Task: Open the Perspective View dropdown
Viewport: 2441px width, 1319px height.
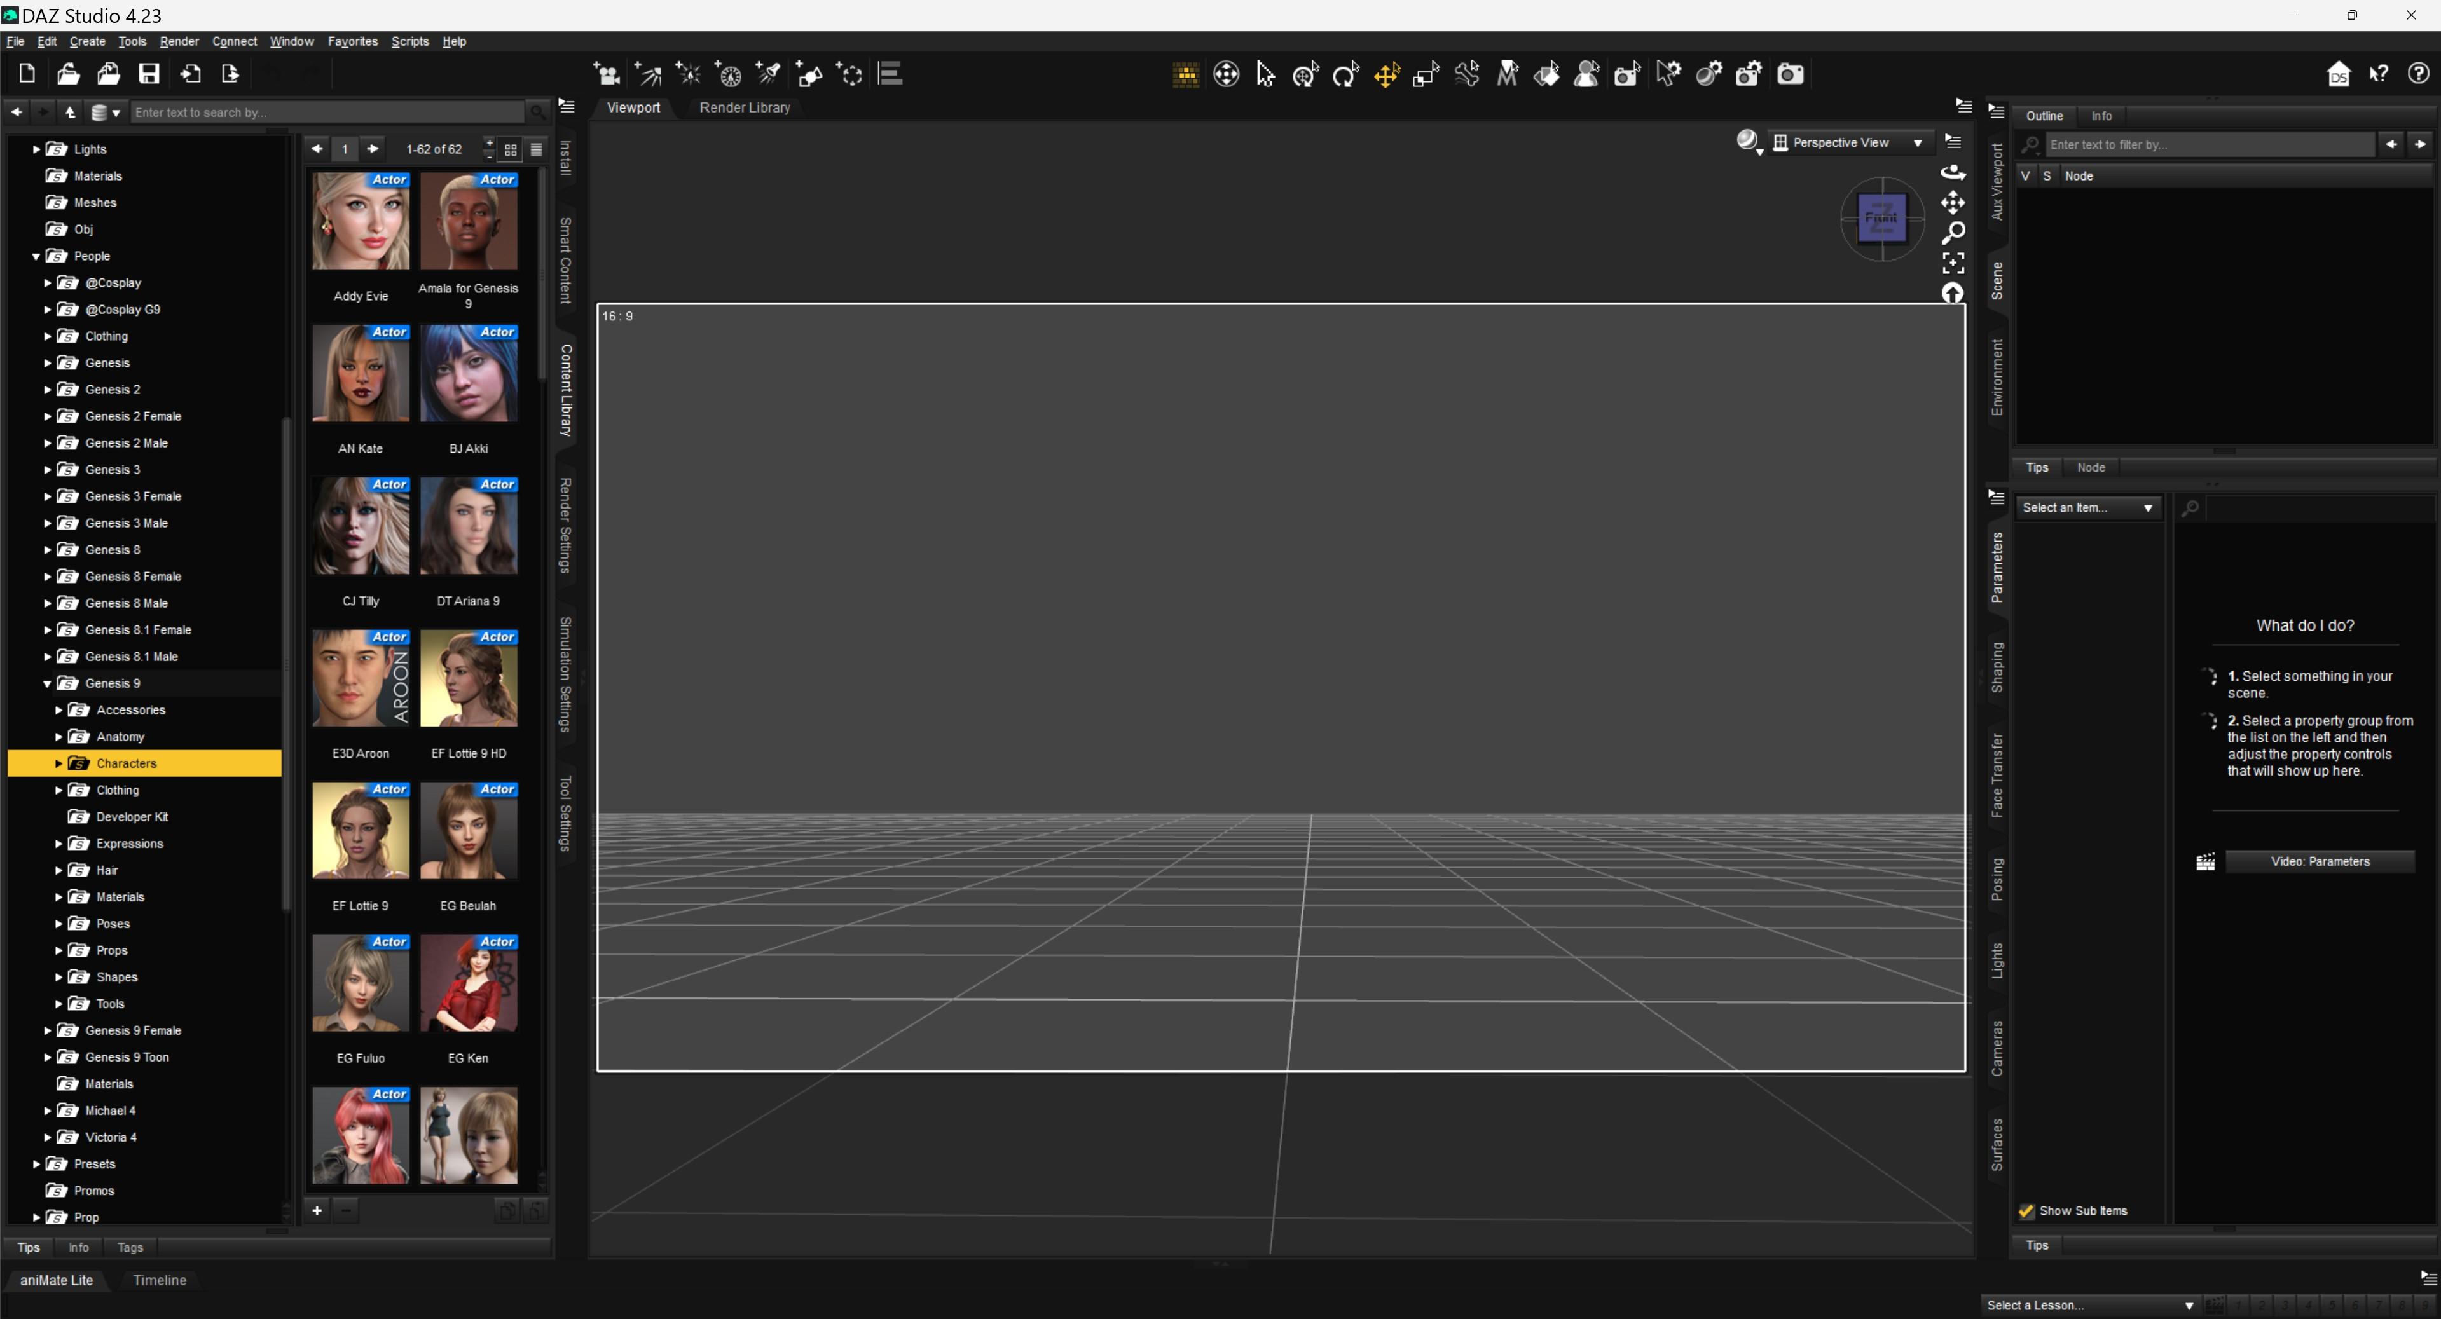Action: [1849, 142]
